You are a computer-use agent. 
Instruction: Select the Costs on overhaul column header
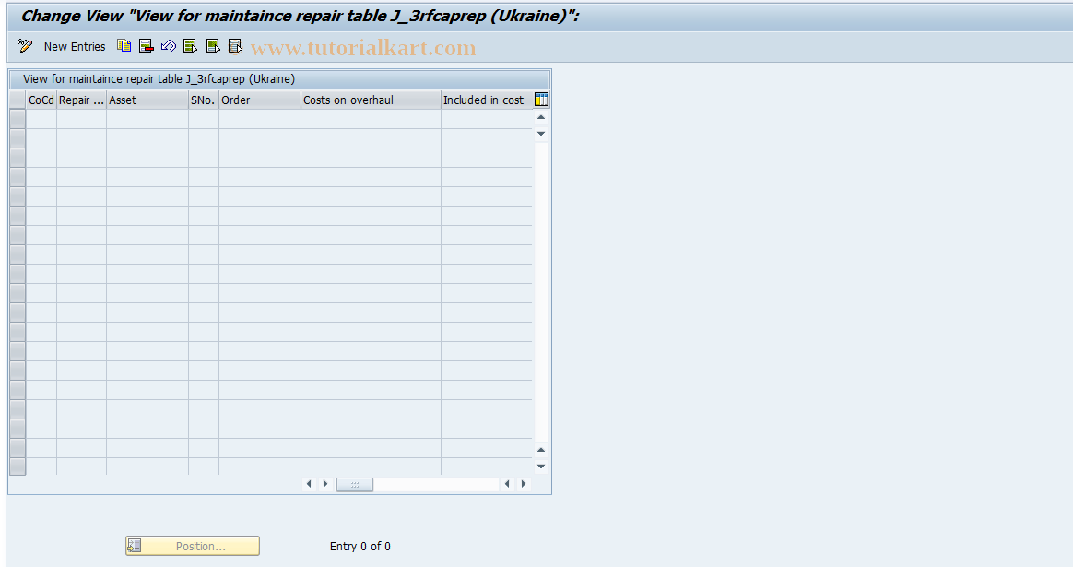coord(371,100)
